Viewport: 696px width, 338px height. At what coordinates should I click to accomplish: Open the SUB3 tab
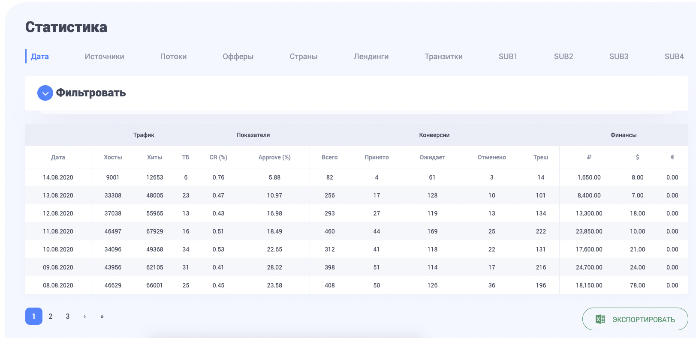pos(618,57)
